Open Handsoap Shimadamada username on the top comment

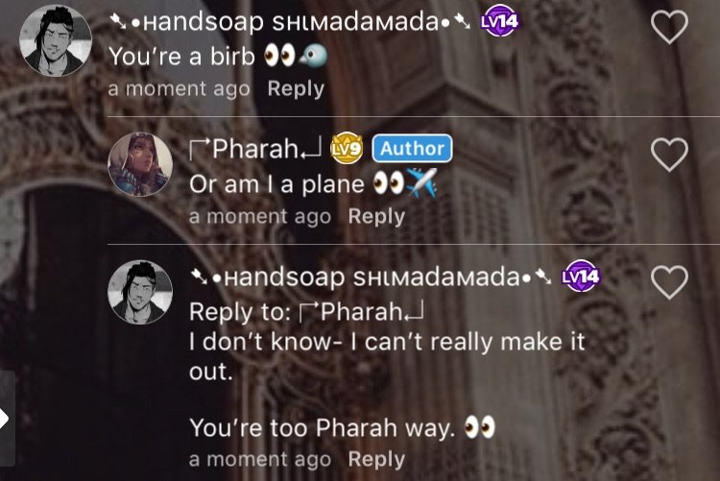coord(291,22)
